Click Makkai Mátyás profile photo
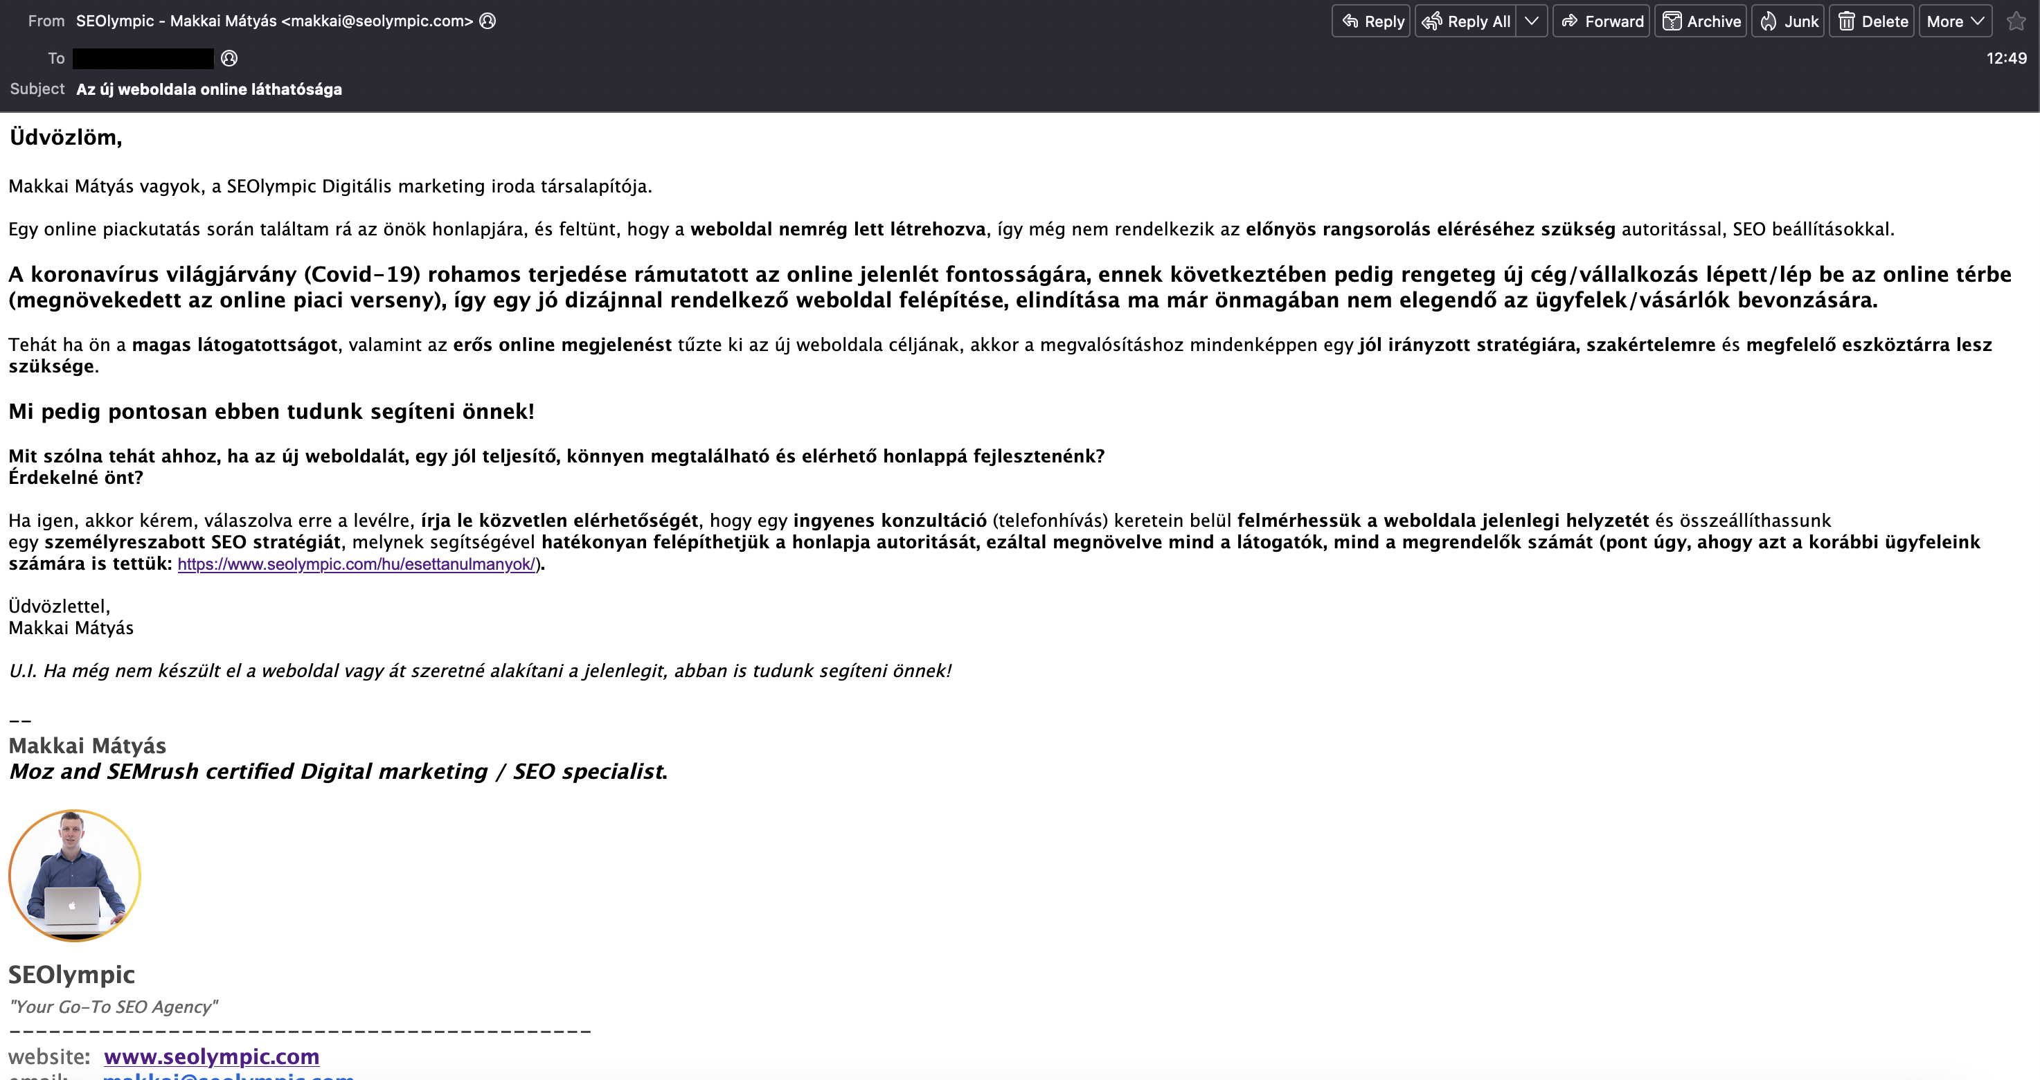The width and height of the screenshot is (2040, 1080). 75,875
